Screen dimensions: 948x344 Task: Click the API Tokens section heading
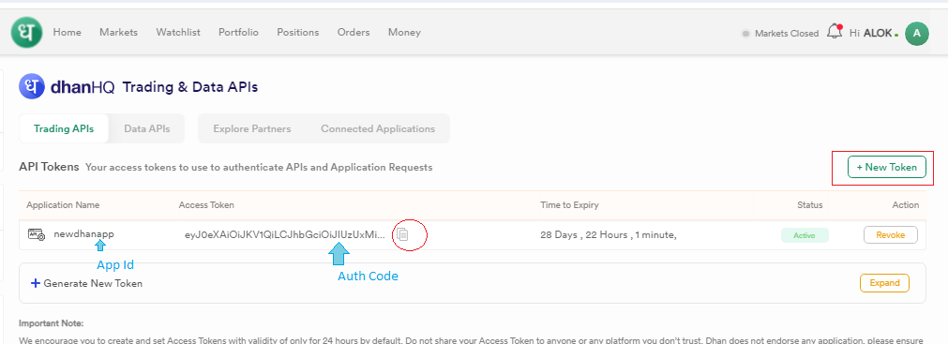[49, 167]
